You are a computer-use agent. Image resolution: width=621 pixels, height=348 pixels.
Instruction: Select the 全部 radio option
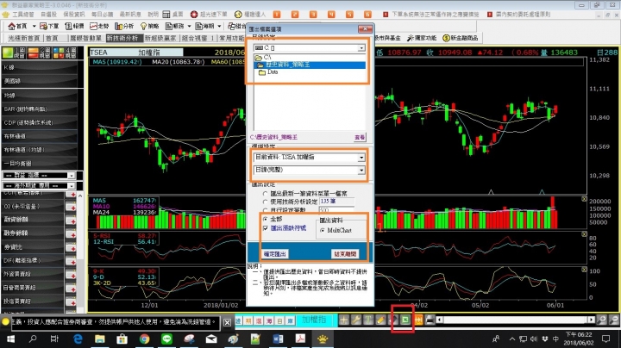266,219
